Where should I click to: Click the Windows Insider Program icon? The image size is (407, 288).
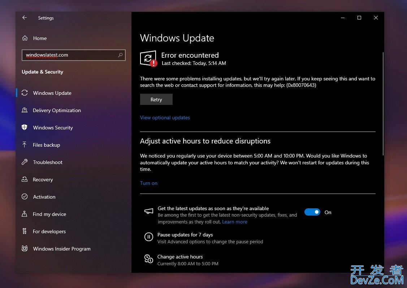[x=25, y=249]
